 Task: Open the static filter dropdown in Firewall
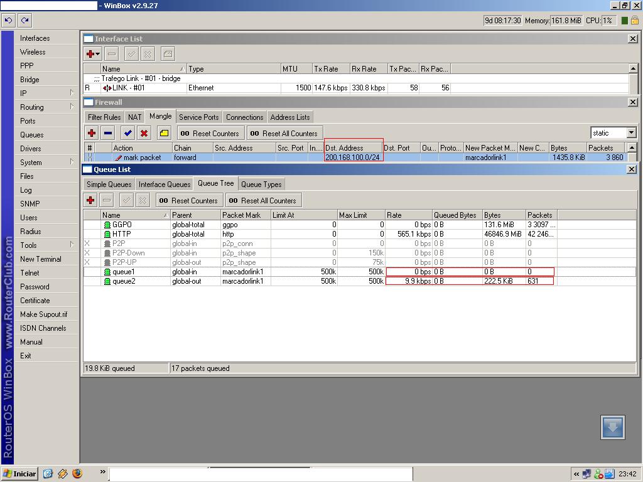[x=631, y=133]
